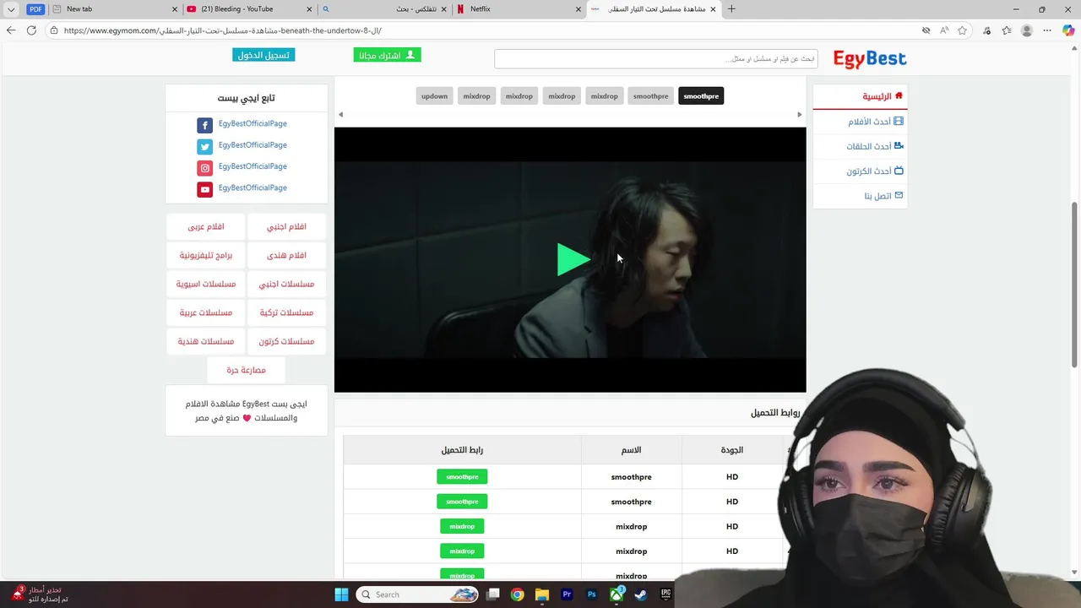Screen dimensions: 1081x608
Task: Reload the page with refresh icon
Action: pyautogui.click(x=31, y=30)
